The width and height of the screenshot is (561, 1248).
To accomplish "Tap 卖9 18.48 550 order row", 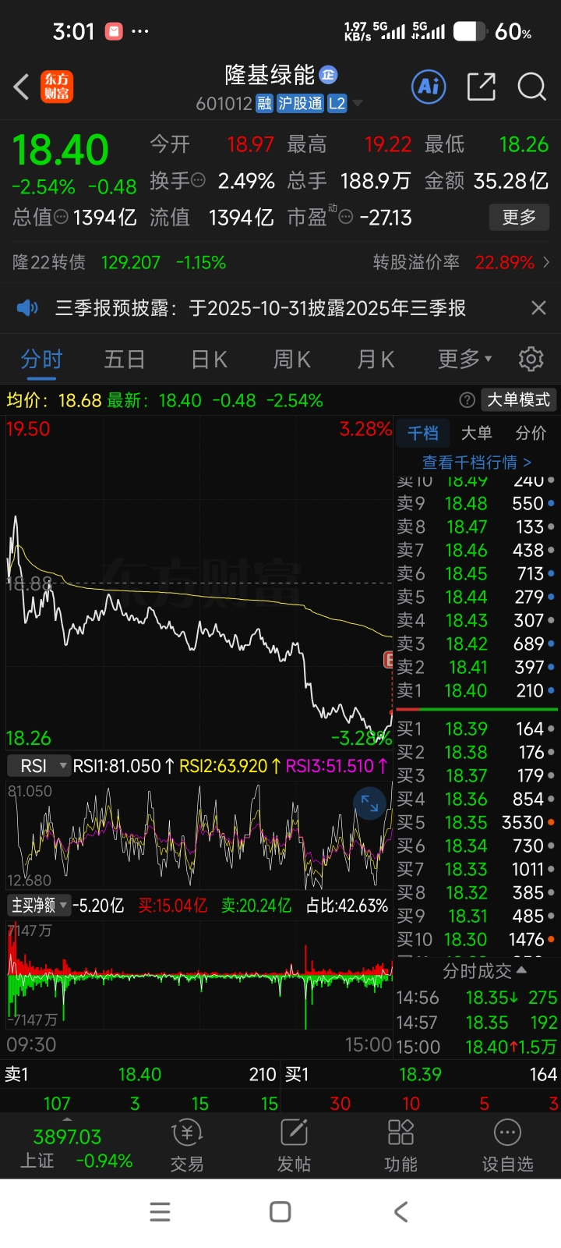I will point(476,503).
